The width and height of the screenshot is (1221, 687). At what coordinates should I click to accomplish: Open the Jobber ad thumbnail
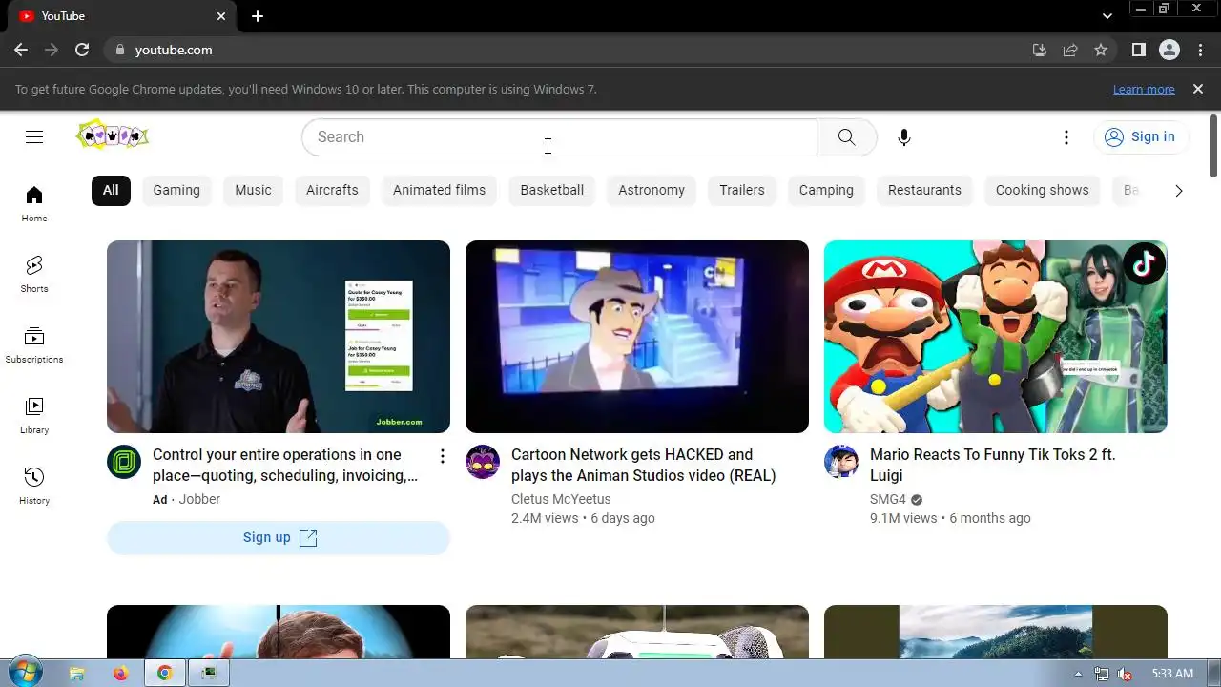279,337
